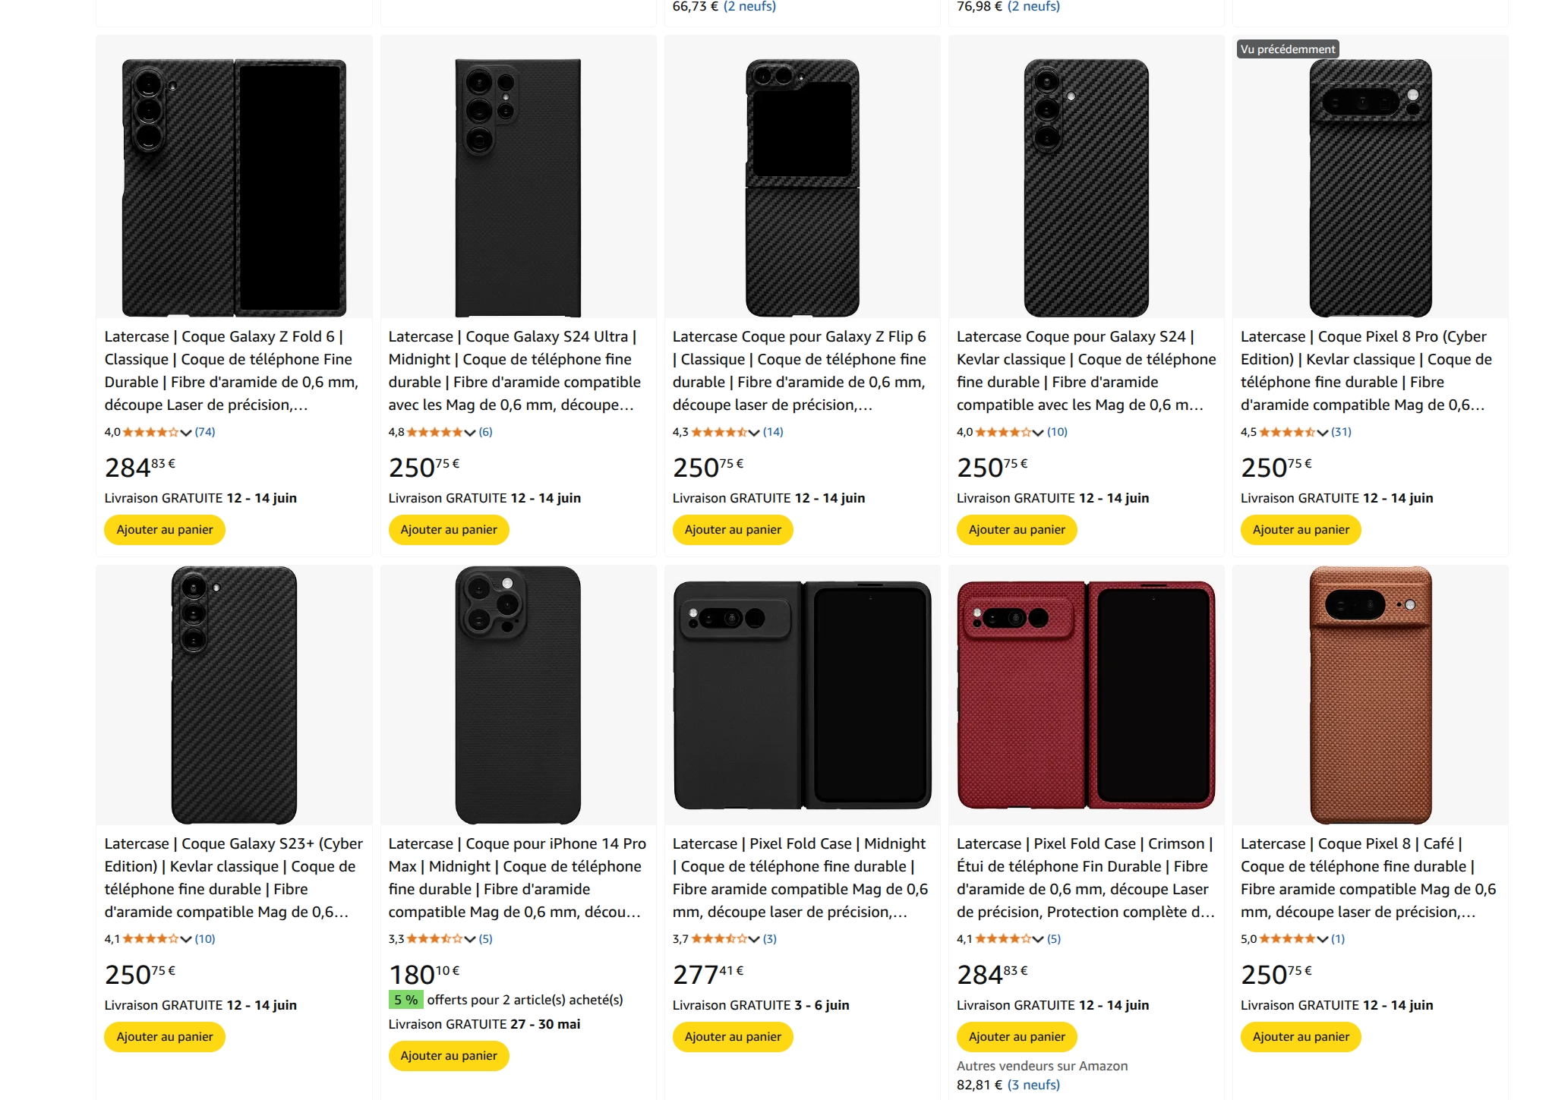1549x1100 pixels.
Task: Click the star rating of the Pixel 8 Pro Cyber Edition case
Action: [x=1286, y=432]
